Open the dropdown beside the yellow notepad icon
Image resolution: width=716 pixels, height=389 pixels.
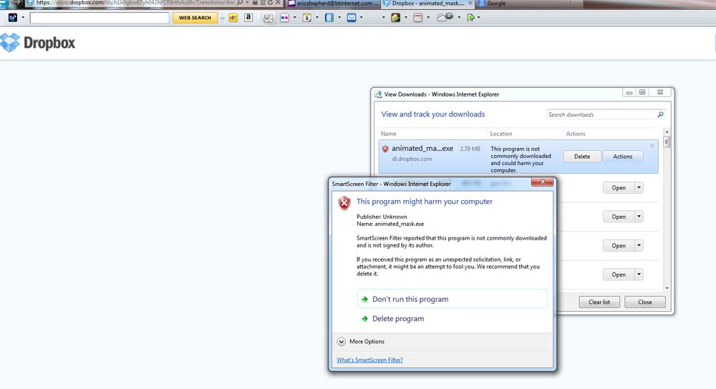click(406, 18)
